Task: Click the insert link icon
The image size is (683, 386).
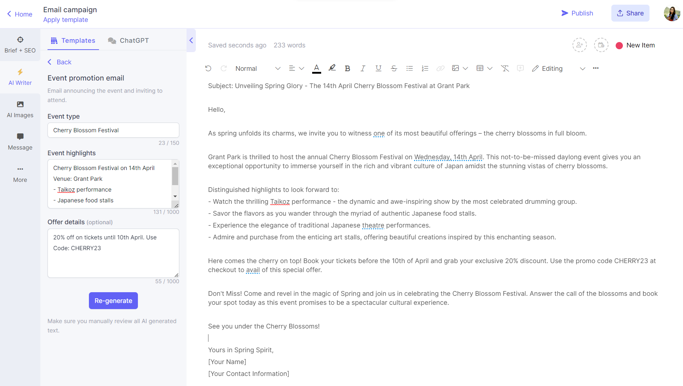Action: tap(440, 68)
